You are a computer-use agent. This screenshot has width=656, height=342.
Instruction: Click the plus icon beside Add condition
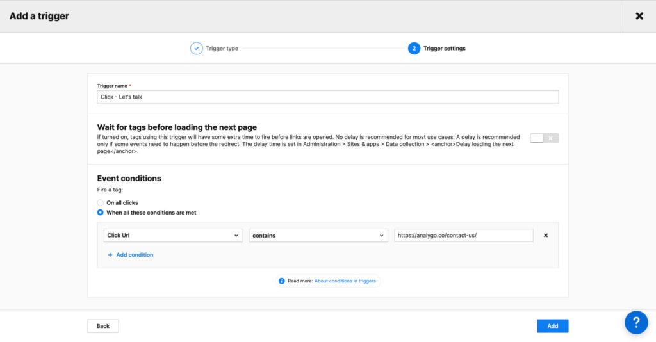click(110, 255)
